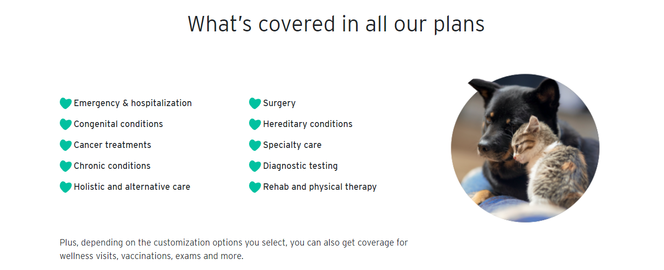Viewport: 664px width, 270px height.
Task: Click the heart icon beside Diagnostic testing
Action: coord(255,166)
